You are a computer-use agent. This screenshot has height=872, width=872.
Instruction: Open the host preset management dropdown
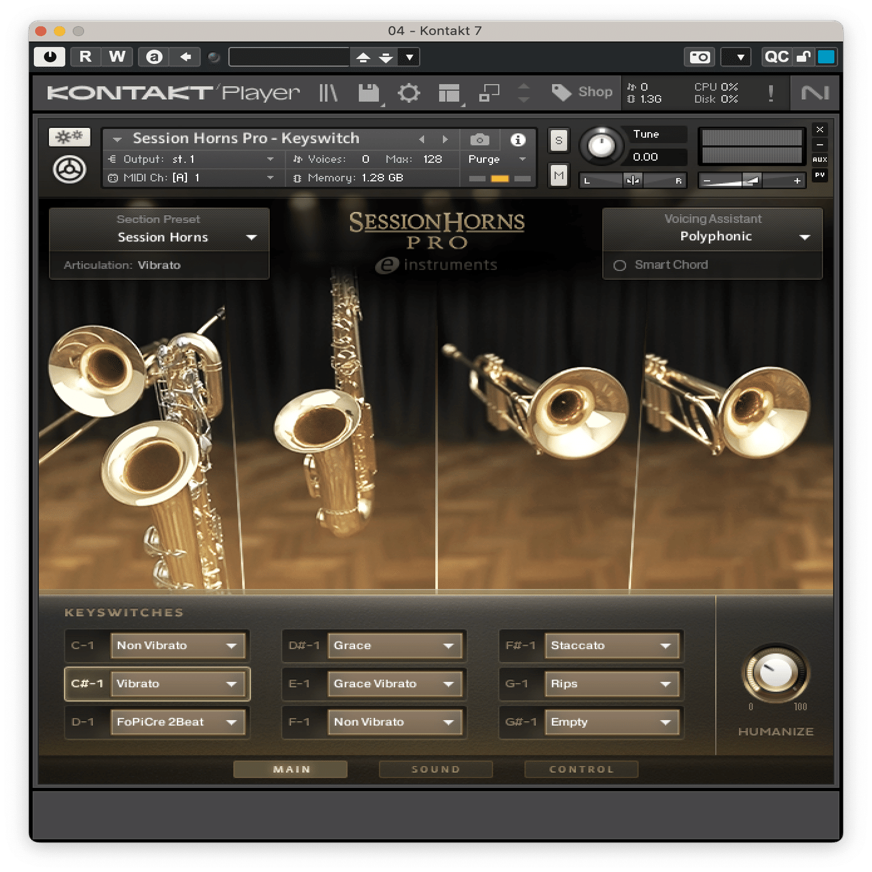[409, 57]
